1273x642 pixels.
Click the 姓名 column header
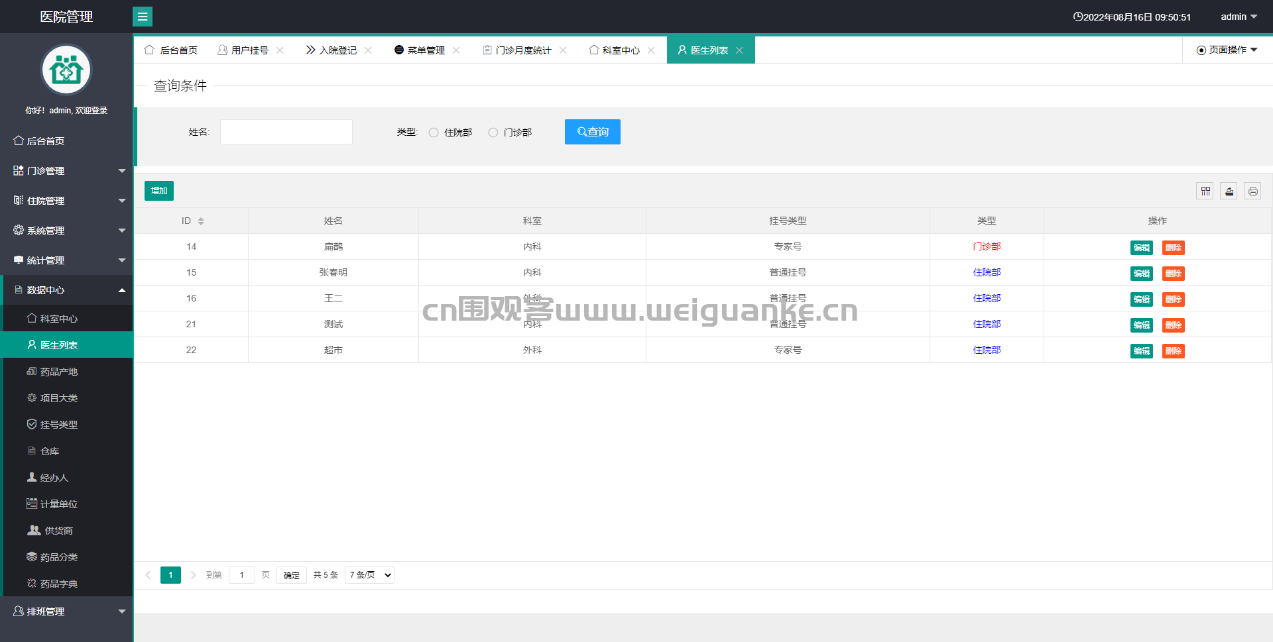[333, 221]
